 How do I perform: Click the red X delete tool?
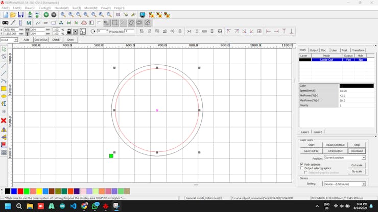click(x=4, y=121)
